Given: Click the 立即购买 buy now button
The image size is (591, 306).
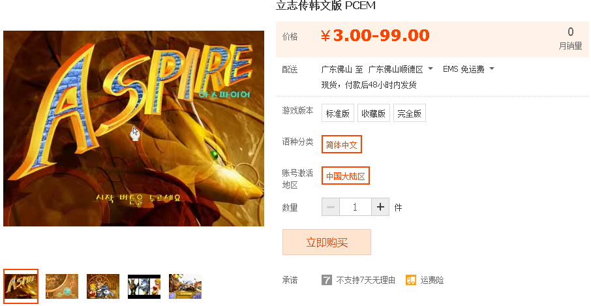Looking at the screenshot, I should 327,242.
